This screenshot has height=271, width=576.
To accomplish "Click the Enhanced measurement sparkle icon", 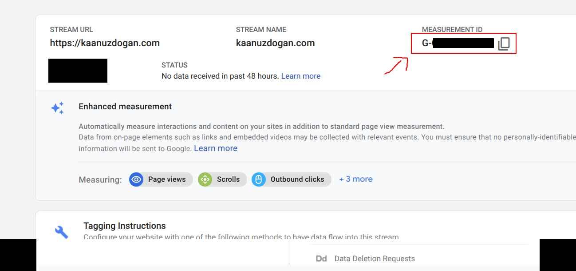I will (x=57, y=108).
